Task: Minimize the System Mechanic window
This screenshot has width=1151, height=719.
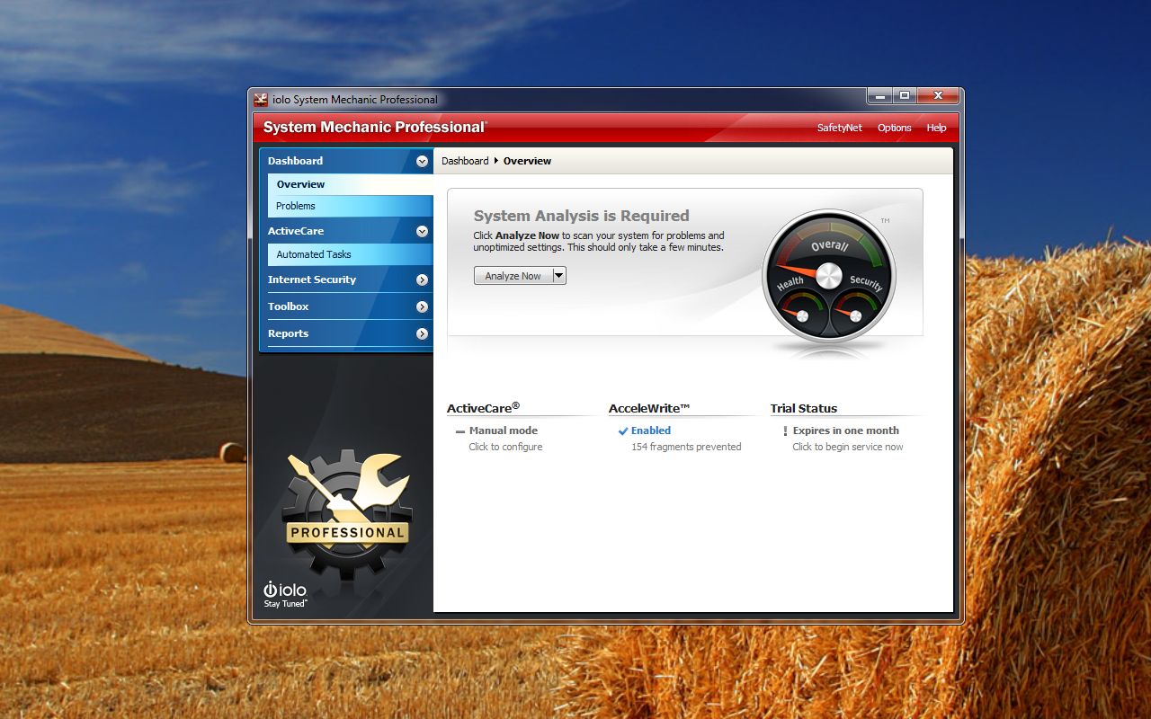Action: pos(879,95)
